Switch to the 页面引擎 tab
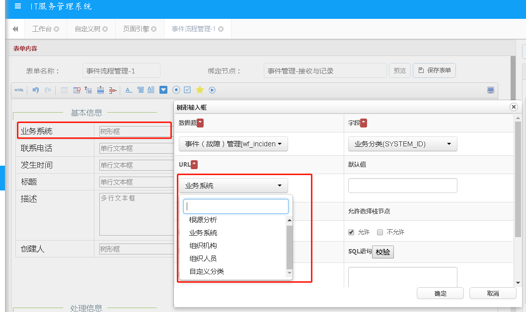The height and width of the screenshot is (312, 526). pos(136,29)
